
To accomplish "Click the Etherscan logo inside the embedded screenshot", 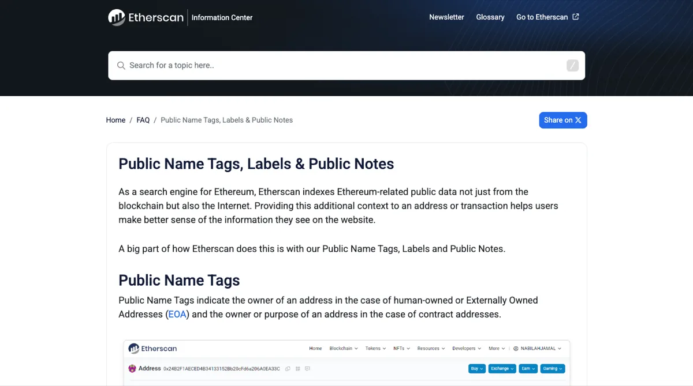I will (x=152, y=349).
